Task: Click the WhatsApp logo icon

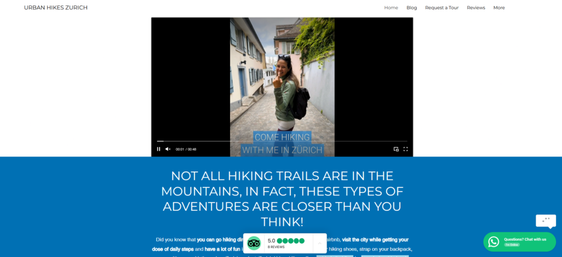Action: (493, 242)
